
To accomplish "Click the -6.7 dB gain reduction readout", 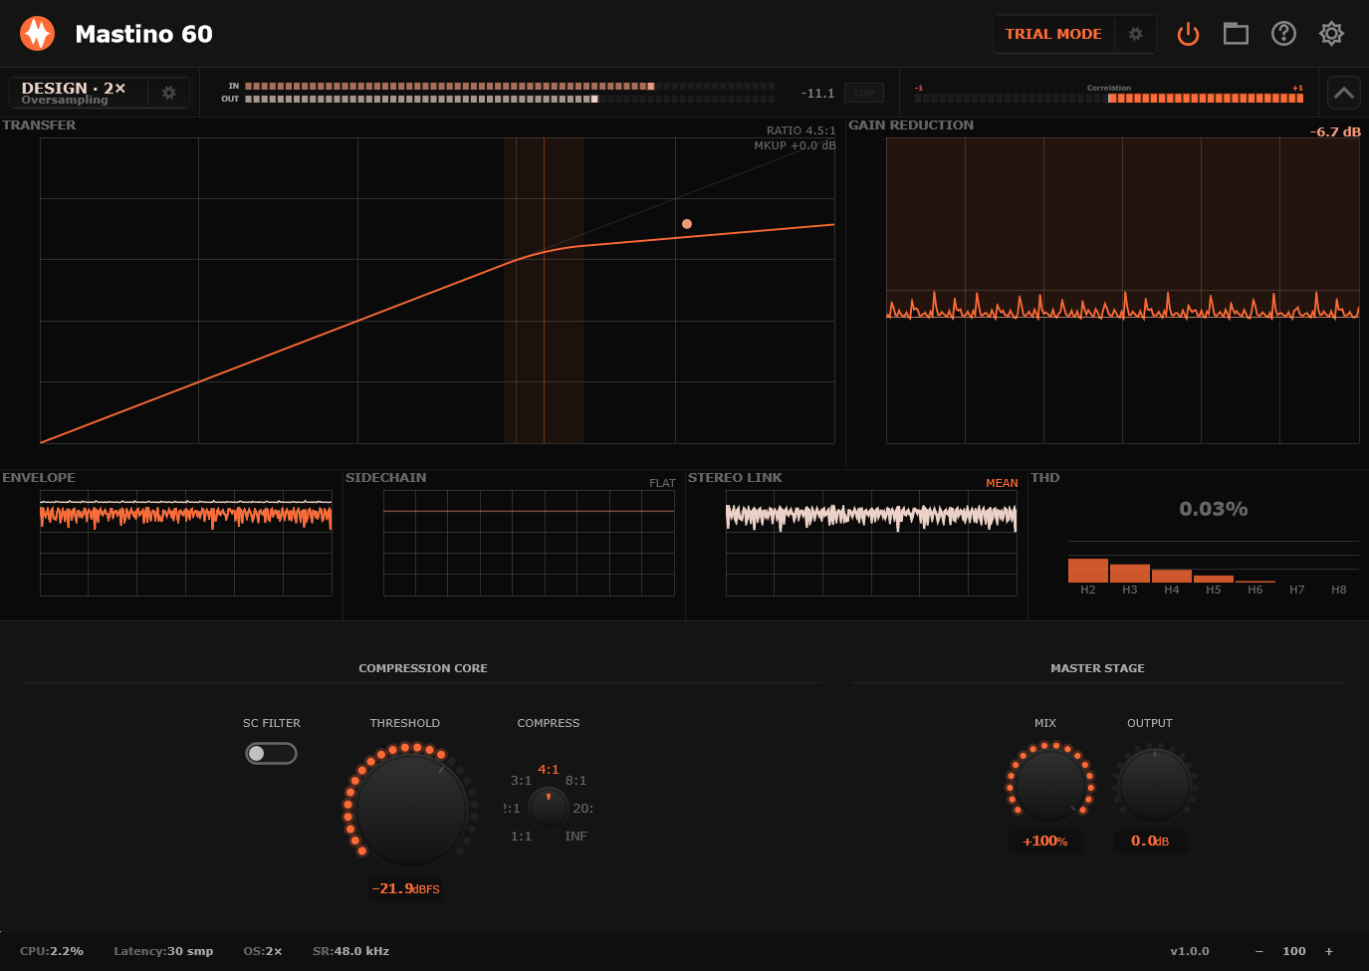I will tap(1335, 131).
